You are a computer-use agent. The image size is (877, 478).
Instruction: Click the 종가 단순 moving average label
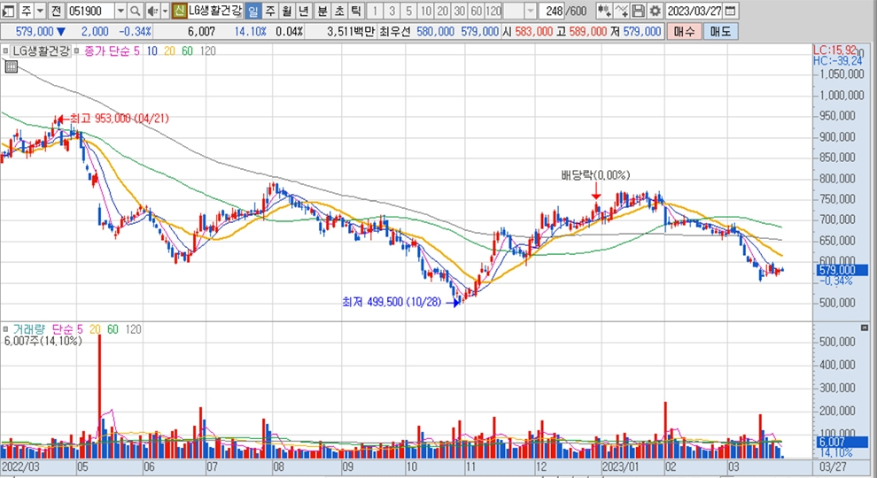click(107, 50)
